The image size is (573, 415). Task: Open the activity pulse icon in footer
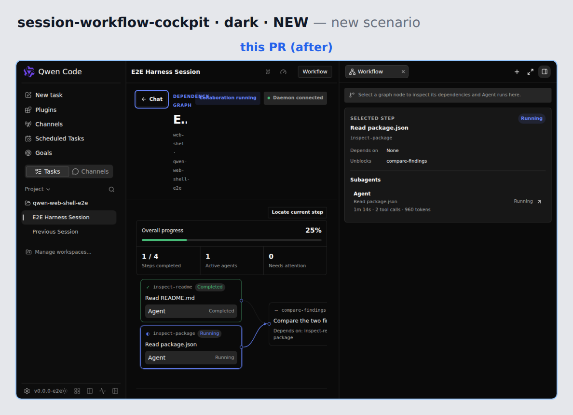click(103, 391)
